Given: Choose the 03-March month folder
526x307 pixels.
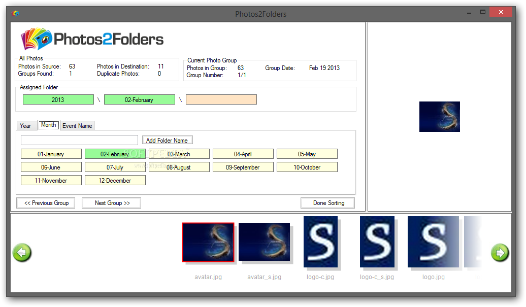Looking at the screenshot, I should (179, 154).
